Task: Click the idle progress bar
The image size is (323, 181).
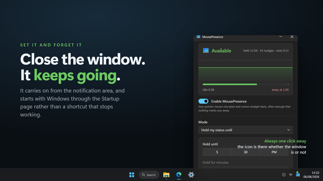Action: [246, 84]
